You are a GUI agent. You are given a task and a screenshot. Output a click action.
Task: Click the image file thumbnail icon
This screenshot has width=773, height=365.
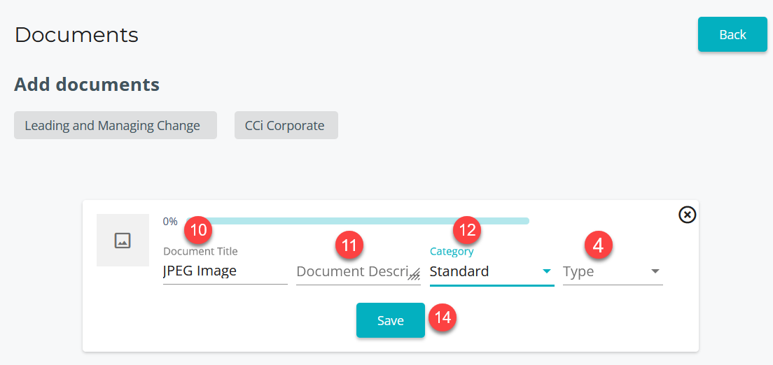[x=123, y=241]
